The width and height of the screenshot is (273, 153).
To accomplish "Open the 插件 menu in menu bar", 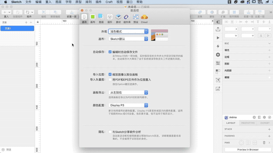I will [x=99, y=2].
